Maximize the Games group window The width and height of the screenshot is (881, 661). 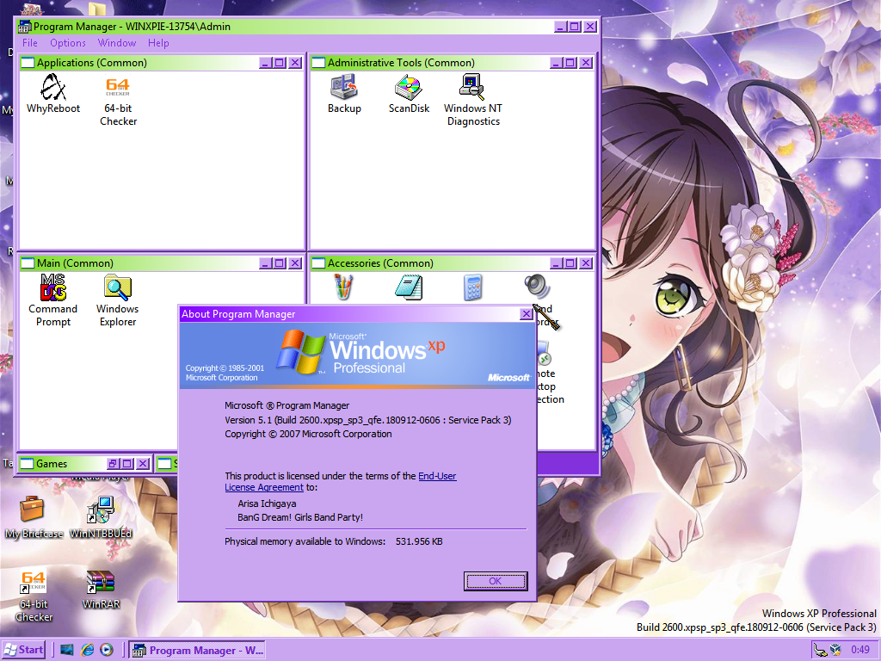pos(127,464)
